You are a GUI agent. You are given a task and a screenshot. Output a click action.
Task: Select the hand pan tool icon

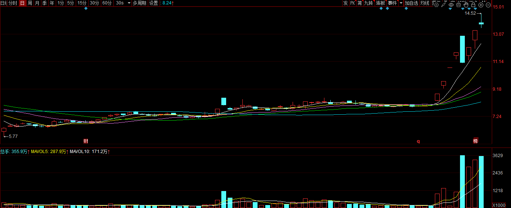466,5
